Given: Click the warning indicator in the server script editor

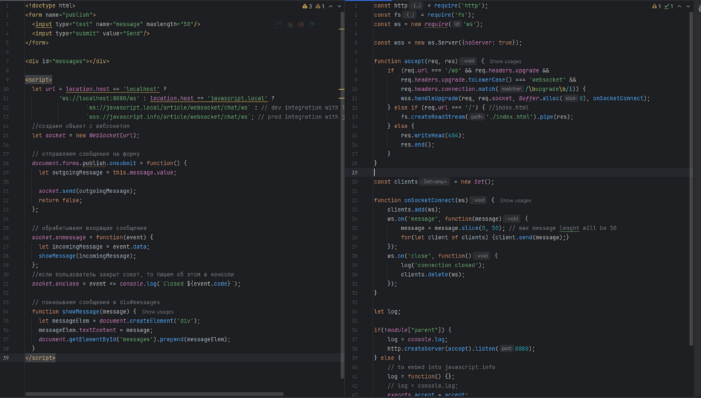Looking at the screenshot, I should pyautogui.click(x=657, y=6).
